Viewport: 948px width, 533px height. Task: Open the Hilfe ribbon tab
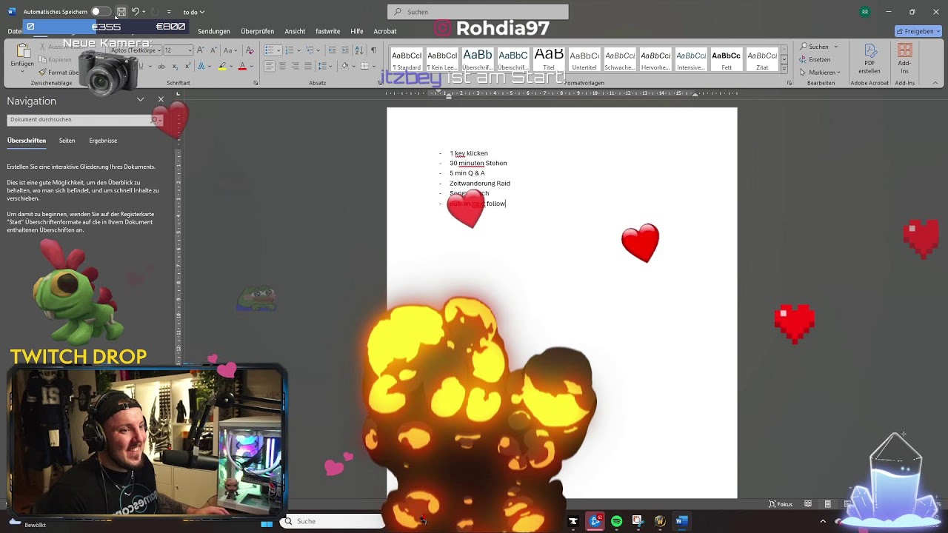pos(357,31)
